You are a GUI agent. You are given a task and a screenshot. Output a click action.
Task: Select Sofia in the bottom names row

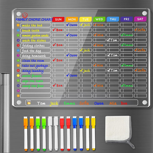coord(84,103)
